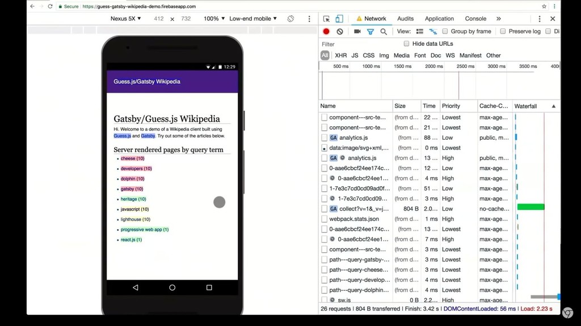Image resolution: width=581 pixels, height=326 pixels.
Task: Sort requests by Priority column header
Action: [458, 106]
